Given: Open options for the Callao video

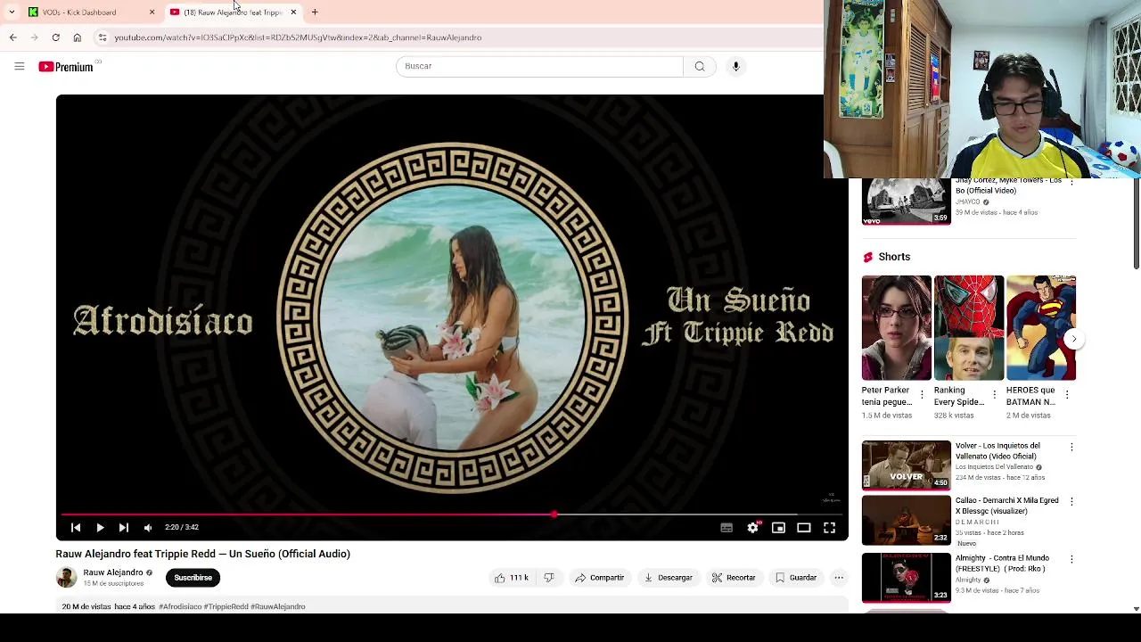Looking at the screenshot, I should pyautogui.click(x=1071, y=502).
